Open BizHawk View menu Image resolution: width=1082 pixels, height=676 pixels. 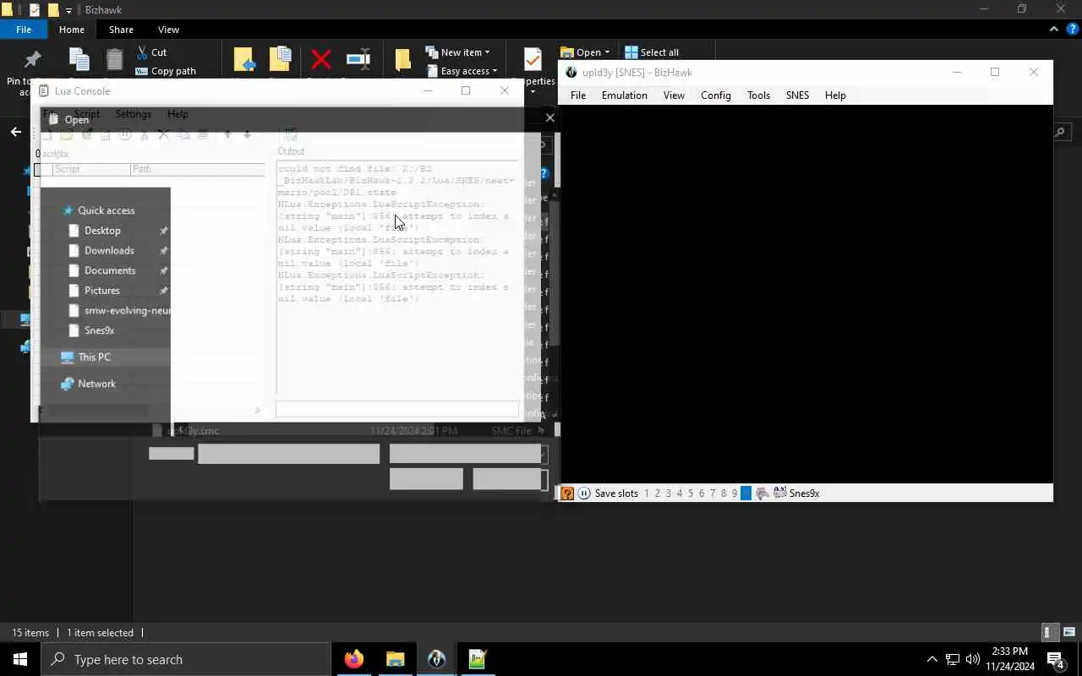click(674, 95)
